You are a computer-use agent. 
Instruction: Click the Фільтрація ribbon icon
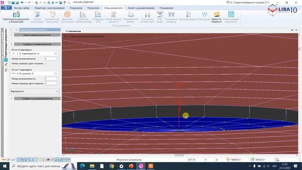point(204,17)
